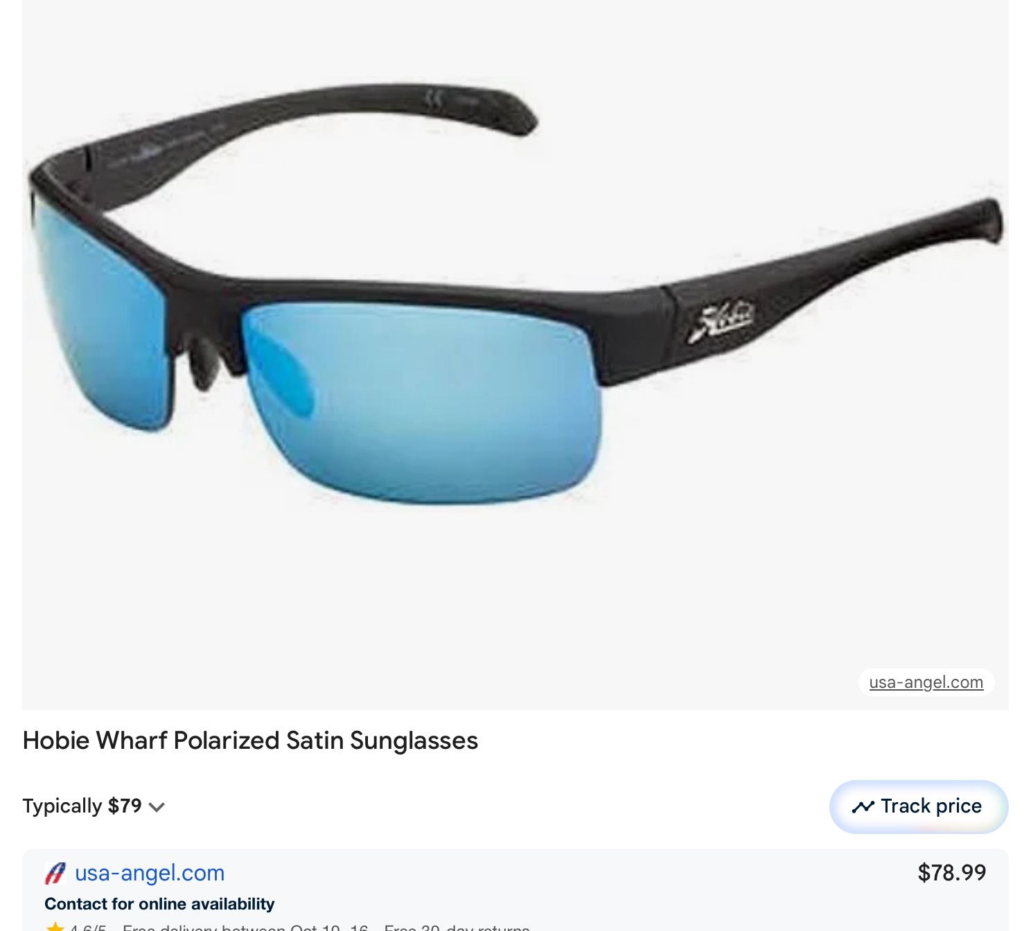
Task: Open the usa-angel.com seller link
Action: pos(150,873)
